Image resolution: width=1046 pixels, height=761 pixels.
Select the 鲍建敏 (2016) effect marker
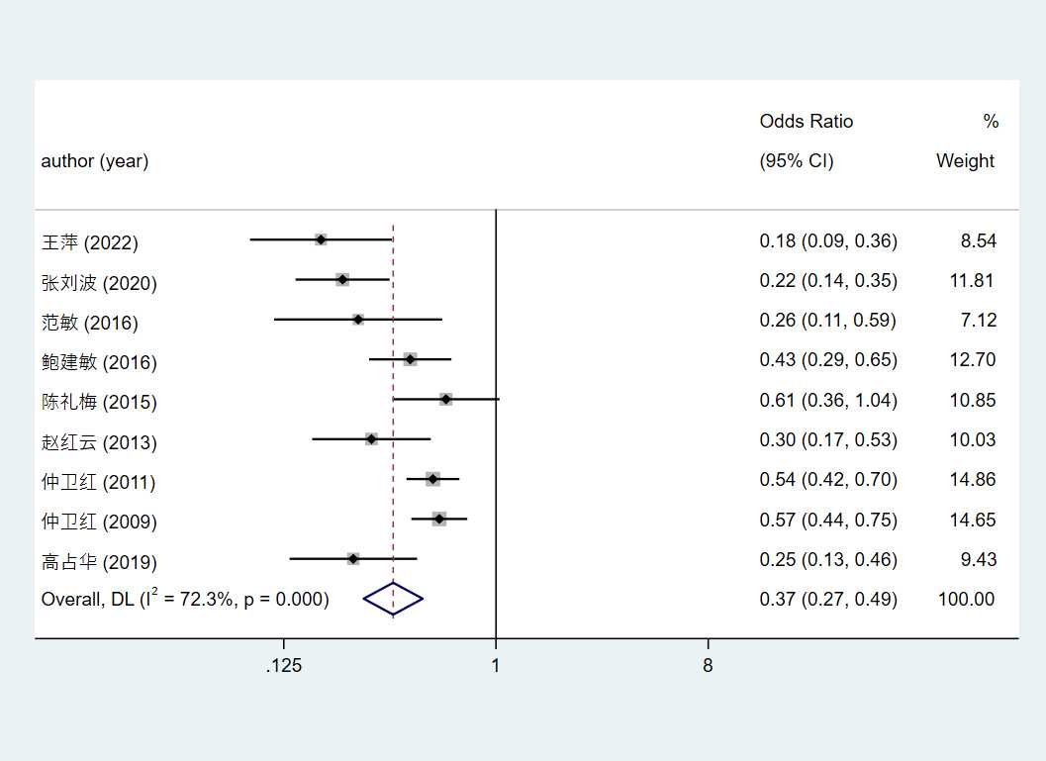pos(410,359)
